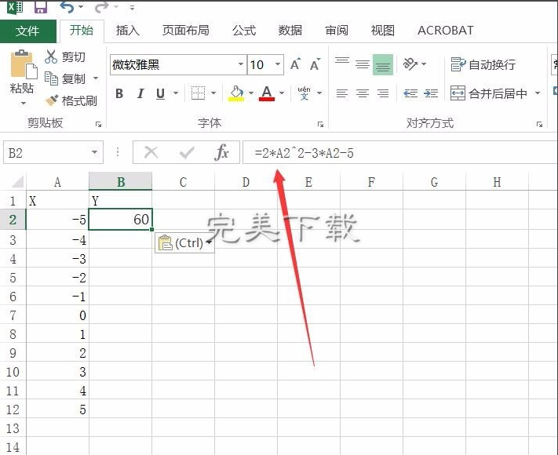The image size is (558, 455).
Task: Click the Save icon in quick access toolbar
Action: pos(41,7)
